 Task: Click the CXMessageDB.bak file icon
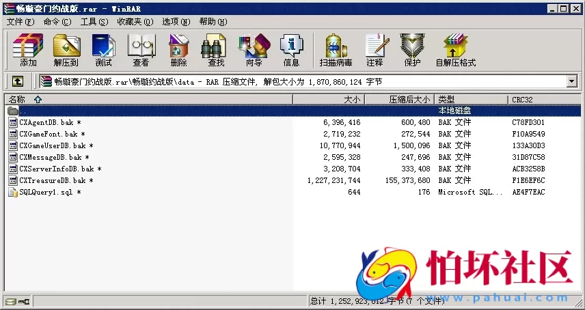(13, 157)
